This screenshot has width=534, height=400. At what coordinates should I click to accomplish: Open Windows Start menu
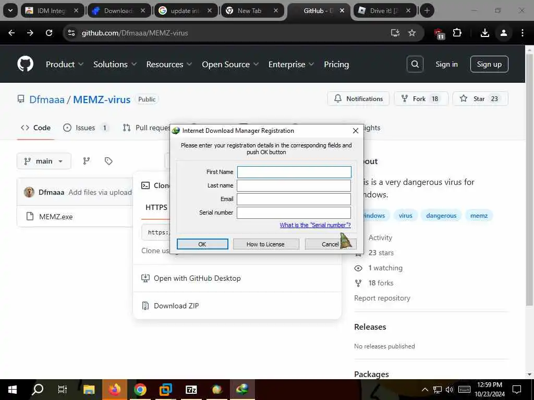coord(13,390)
